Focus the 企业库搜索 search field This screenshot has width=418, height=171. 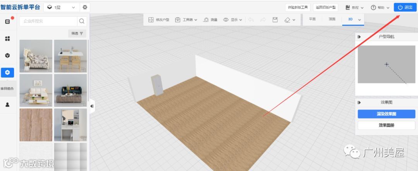point(48,21)
